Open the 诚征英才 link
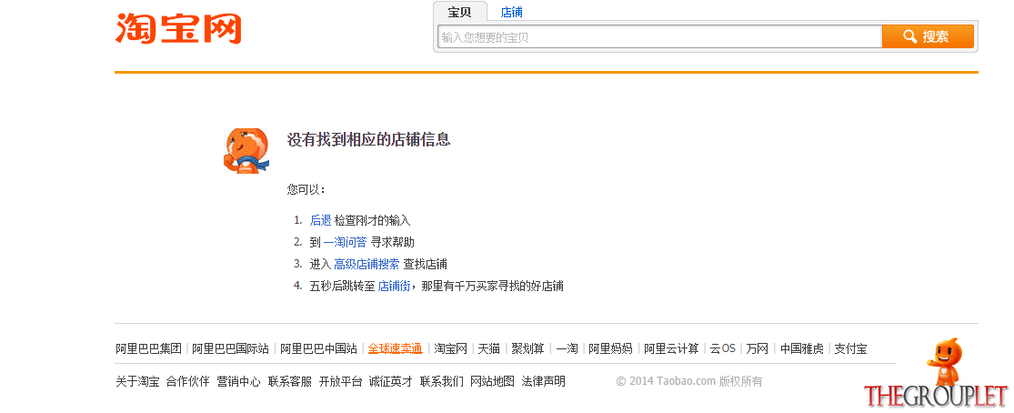Image resolution: width=1014 pixels, height=413 pixels. (391, 381)
